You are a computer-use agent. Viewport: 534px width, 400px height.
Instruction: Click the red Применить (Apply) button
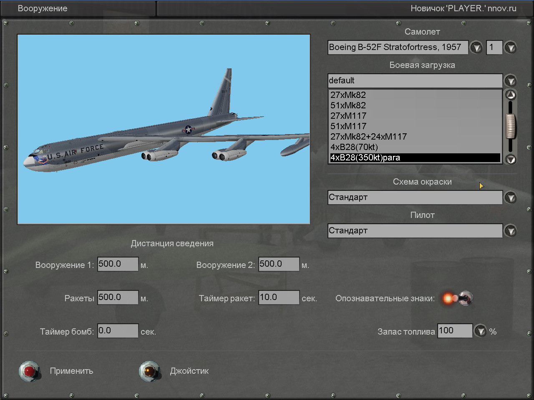pos(30,371)
